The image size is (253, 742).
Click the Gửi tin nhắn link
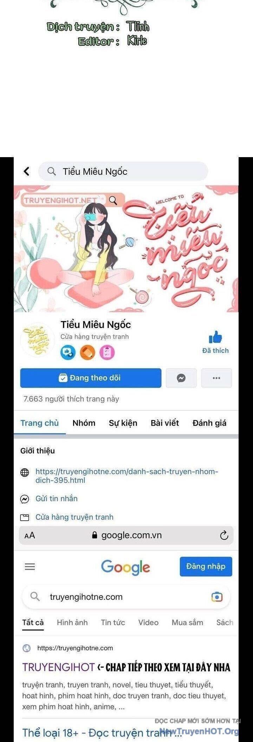coord(57,499)
